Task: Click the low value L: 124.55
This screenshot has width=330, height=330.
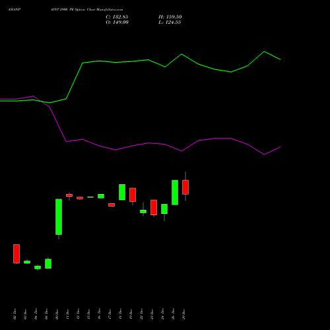Action: [x=170, y=22]
